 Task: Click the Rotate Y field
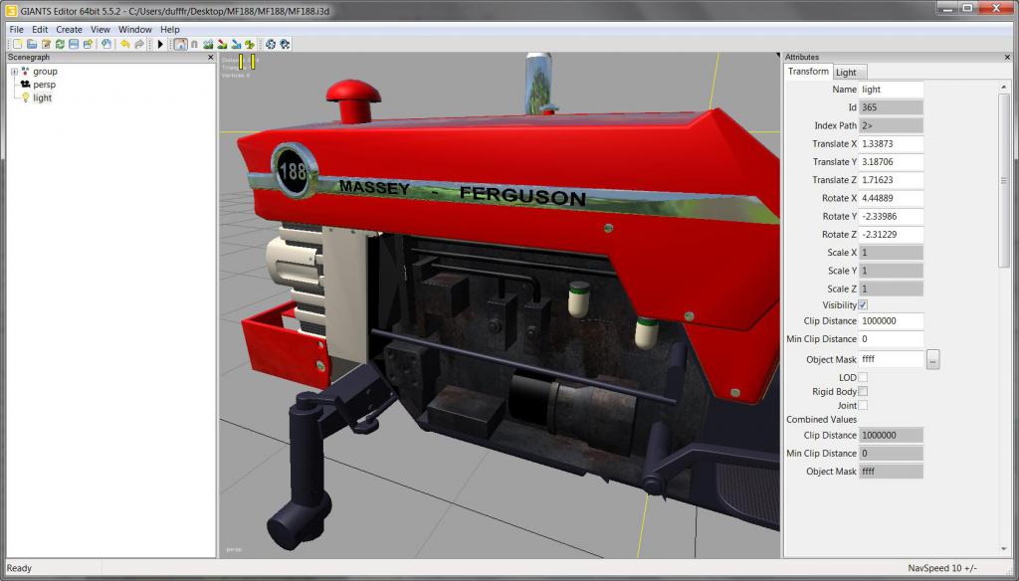891,217
